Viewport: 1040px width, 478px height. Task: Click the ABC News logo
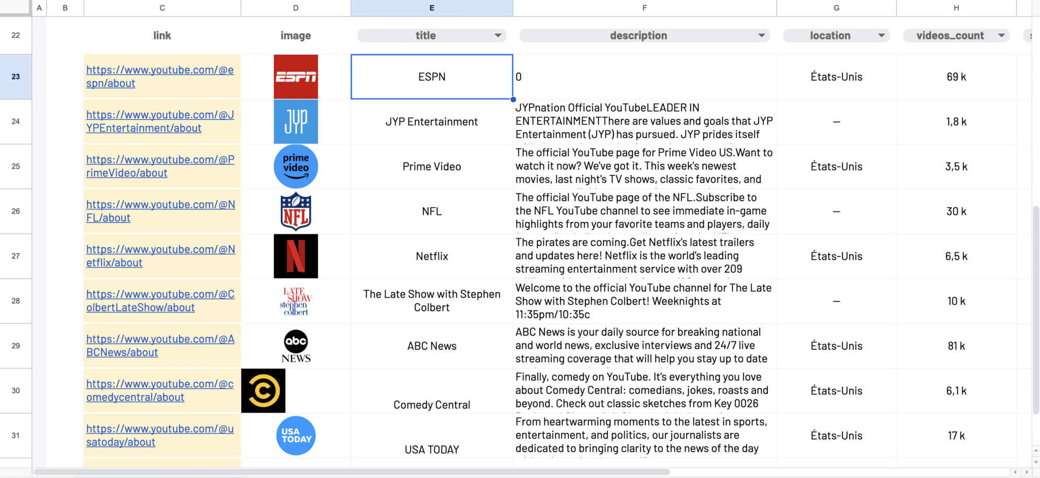[x=296, y=346]
